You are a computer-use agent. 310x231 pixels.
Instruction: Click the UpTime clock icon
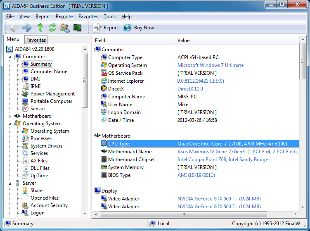point(25,176)
